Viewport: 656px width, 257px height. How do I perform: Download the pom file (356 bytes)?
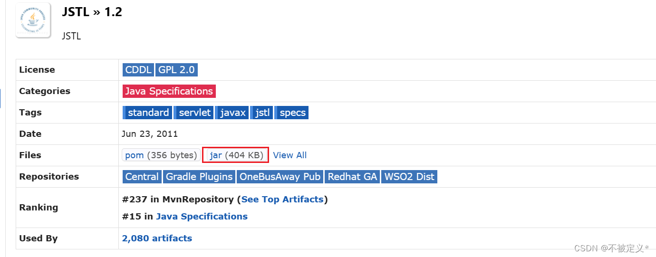[161, 155]
